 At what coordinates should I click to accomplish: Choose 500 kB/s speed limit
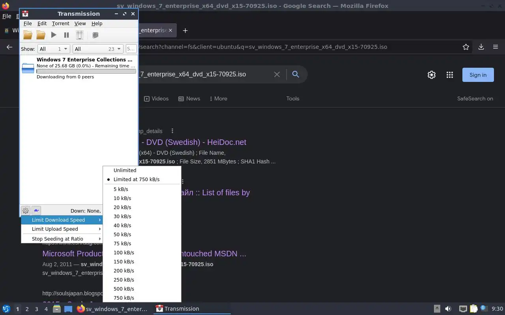pos(142,289)
